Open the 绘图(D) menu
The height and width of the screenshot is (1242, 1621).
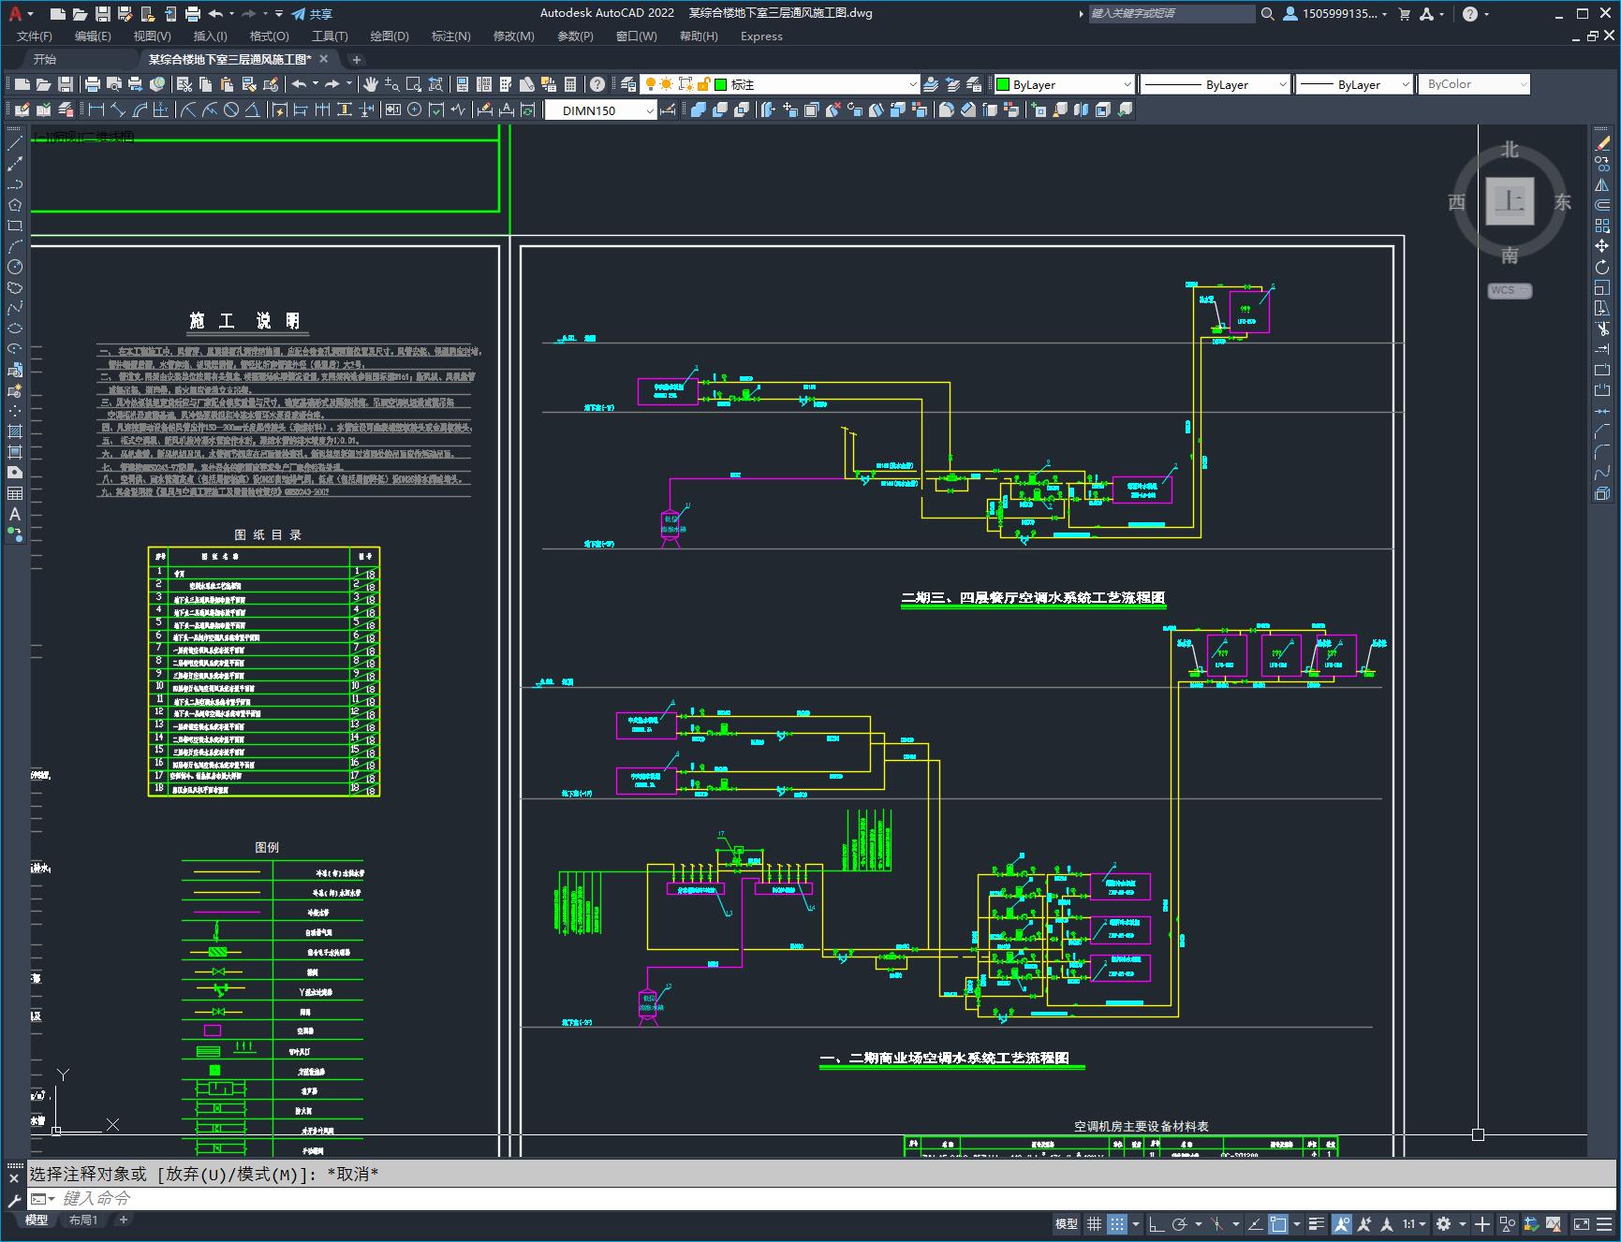pyautogui.click(x=389, y=37)
